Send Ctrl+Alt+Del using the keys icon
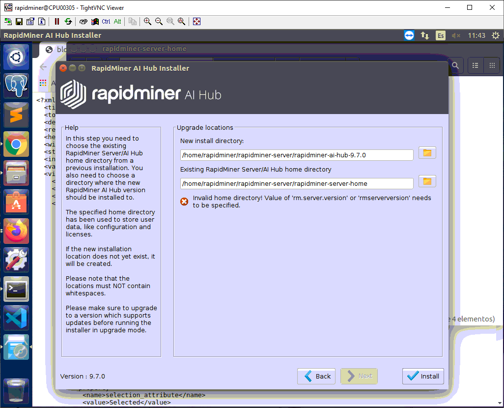This screenshot has width=504, height=408. click(83, 22)
